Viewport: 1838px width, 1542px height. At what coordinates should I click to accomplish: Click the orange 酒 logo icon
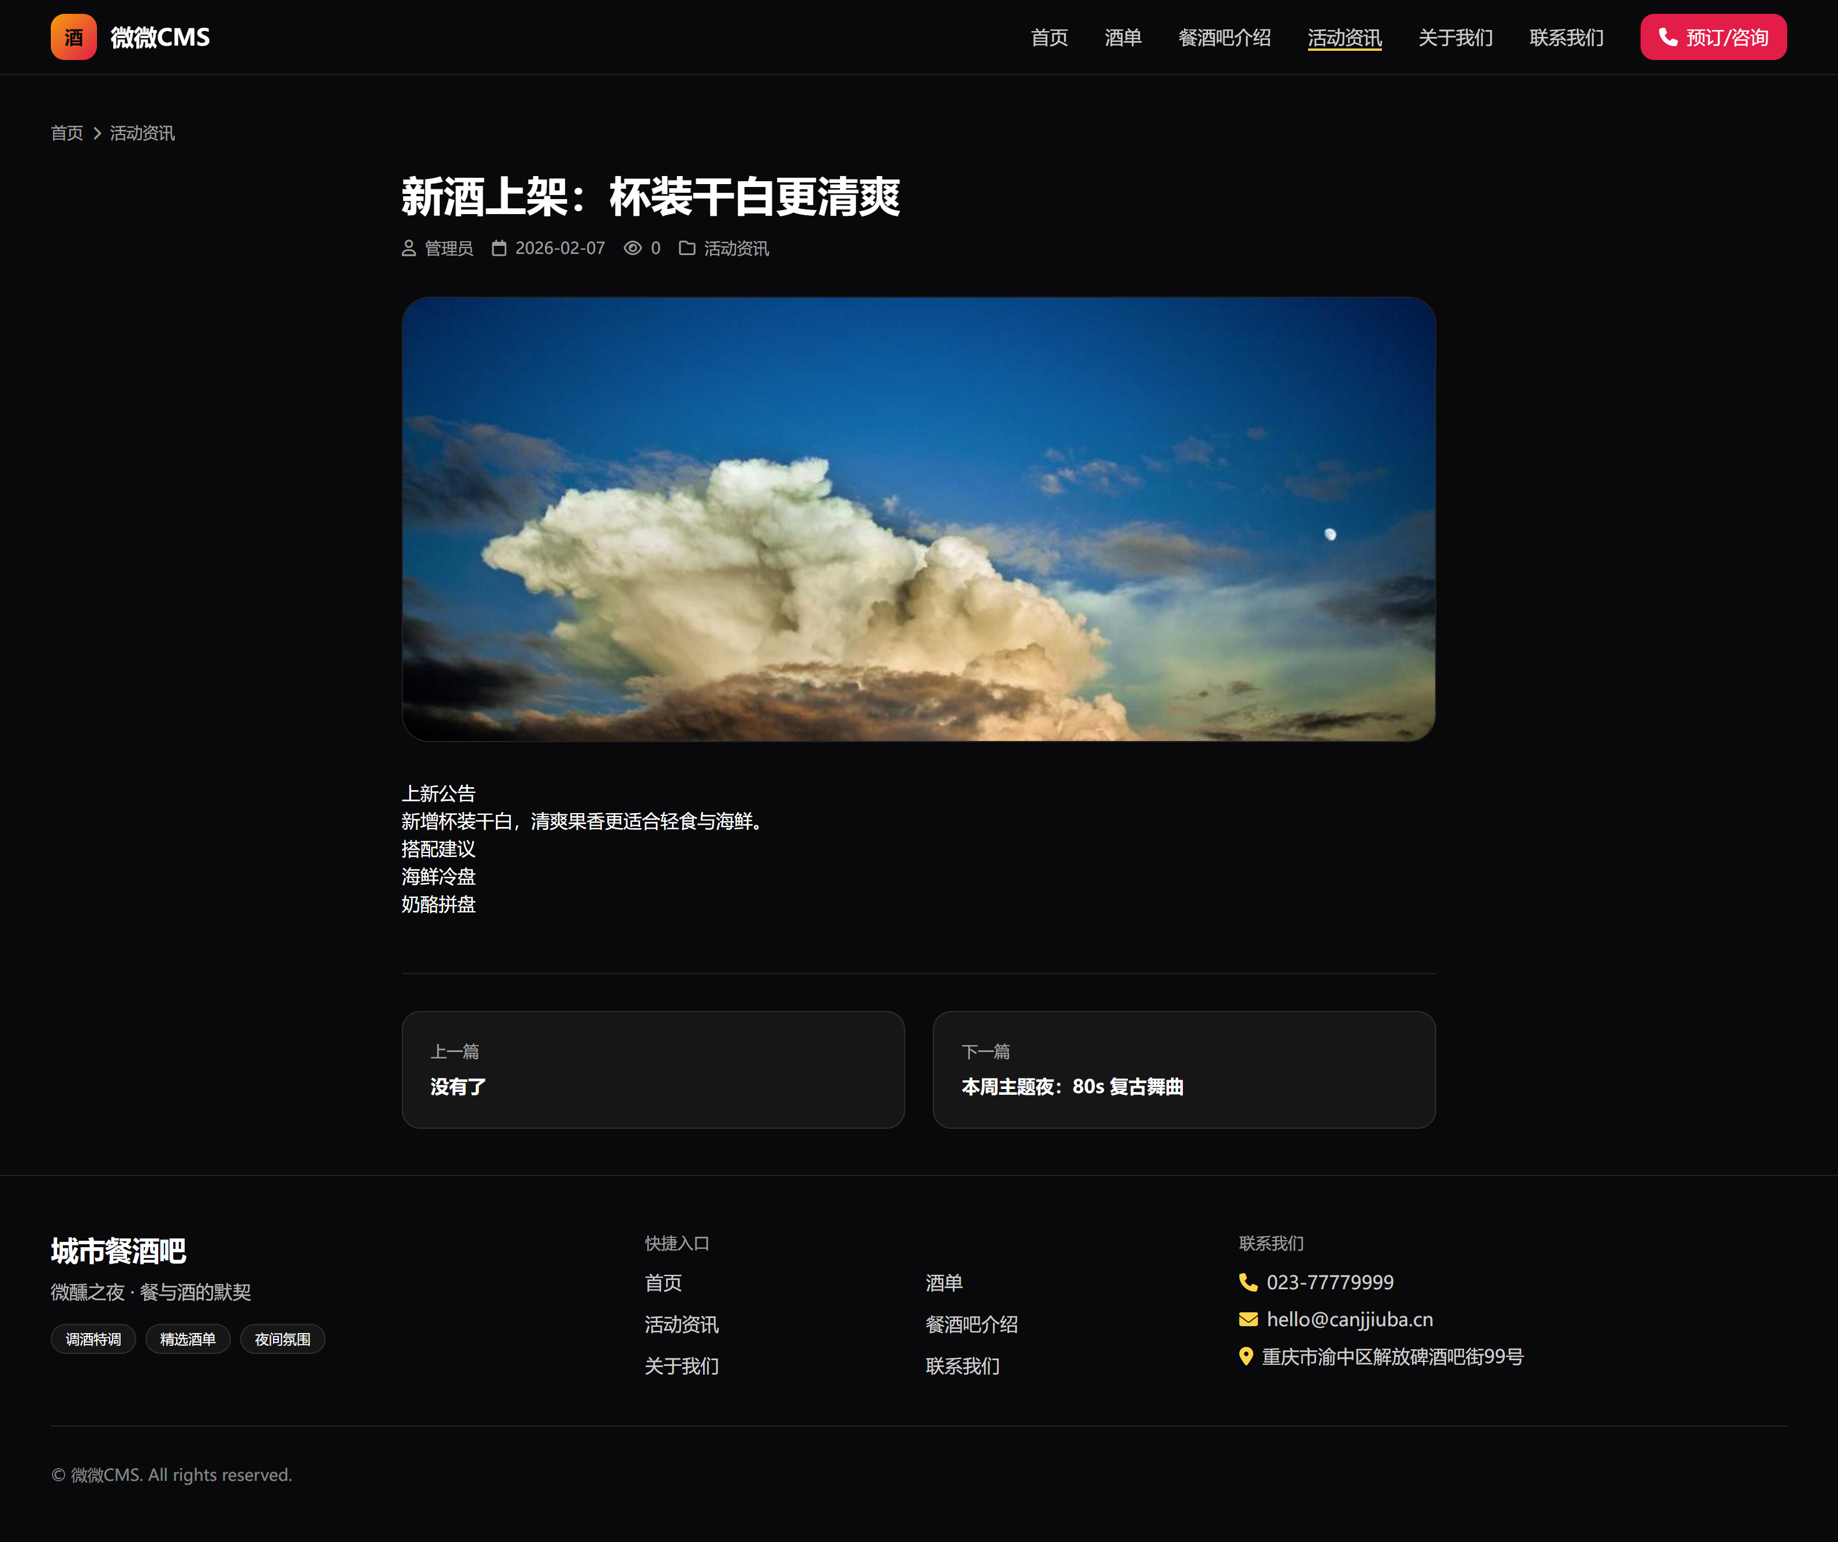pyautogui.click(x=73, y=37)
